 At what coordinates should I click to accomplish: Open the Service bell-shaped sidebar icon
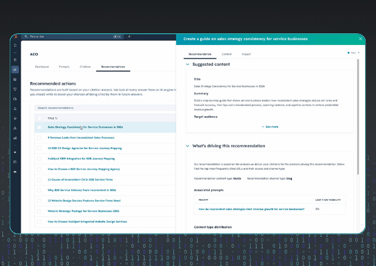(x=15, y=109)
